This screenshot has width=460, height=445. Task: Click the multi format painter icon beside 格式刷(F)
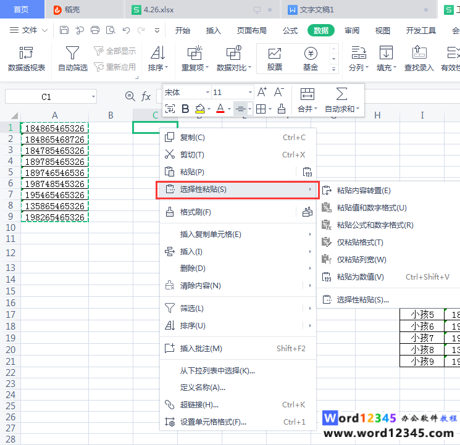tap(307, 212)
